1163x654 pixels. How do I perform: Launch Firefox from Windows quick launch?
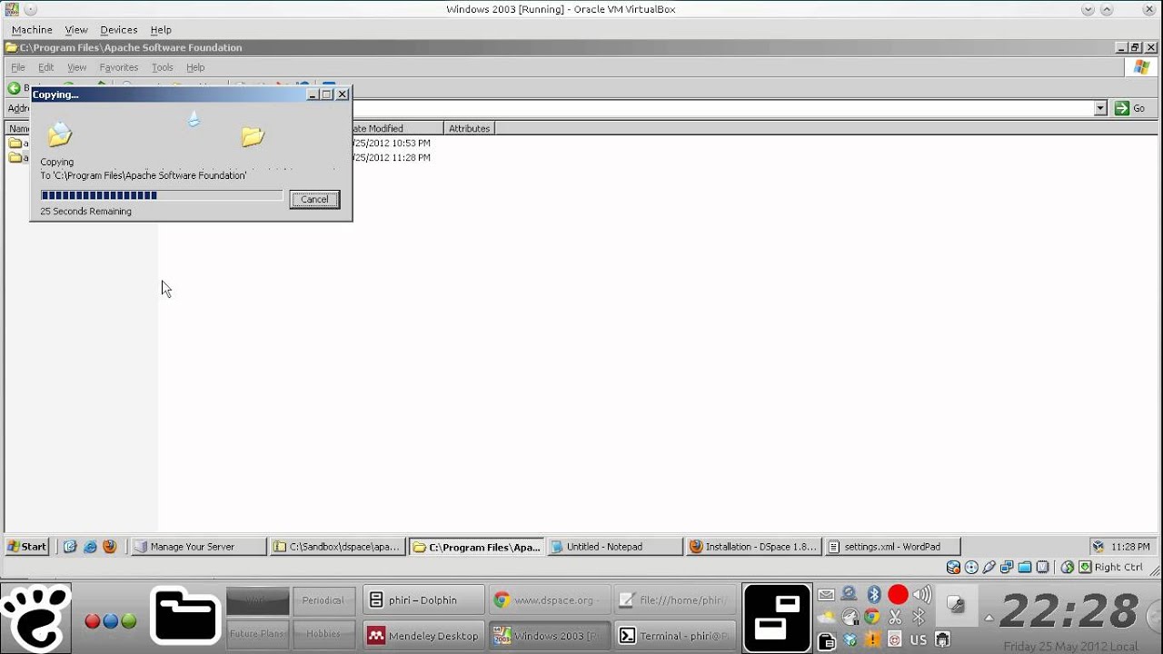(x=110, y=547)
